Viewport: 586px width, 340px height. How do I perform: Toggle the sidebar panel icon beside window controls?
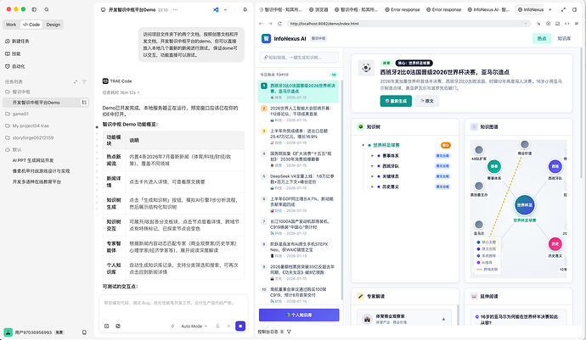34,9
